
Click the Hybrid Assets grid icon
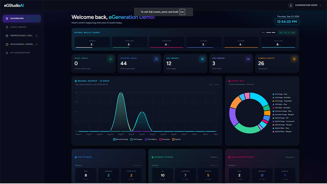point(294,59)
